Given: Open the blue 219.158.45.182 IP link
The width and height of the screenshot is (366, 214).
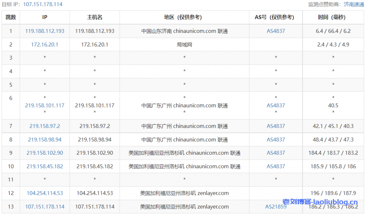Looking at the screenshot, I should coord(45,166).
